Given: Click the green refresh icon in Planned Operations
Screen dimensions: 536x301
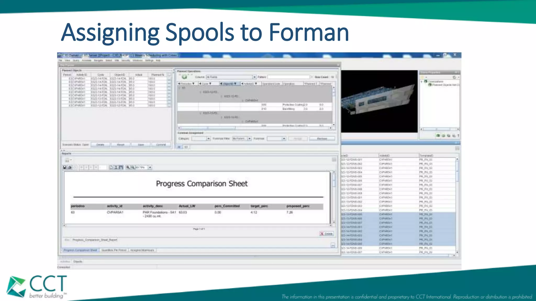Looking at the screenshot, I should (x=185, y=77).
